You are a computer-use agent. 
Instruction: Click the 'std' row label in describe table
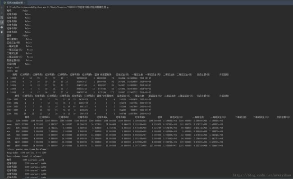point(9,128)
